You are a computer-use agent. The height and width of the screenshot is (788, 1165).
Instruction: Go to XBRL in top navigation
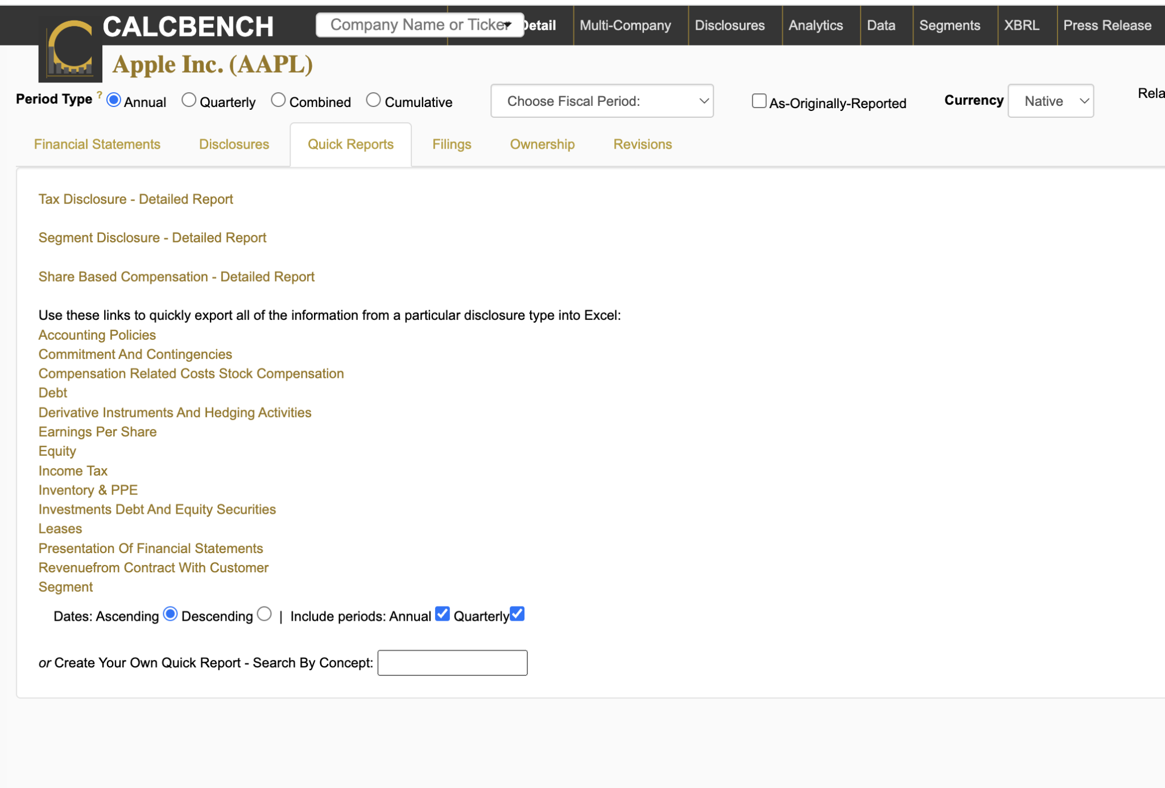point(1021,25)
